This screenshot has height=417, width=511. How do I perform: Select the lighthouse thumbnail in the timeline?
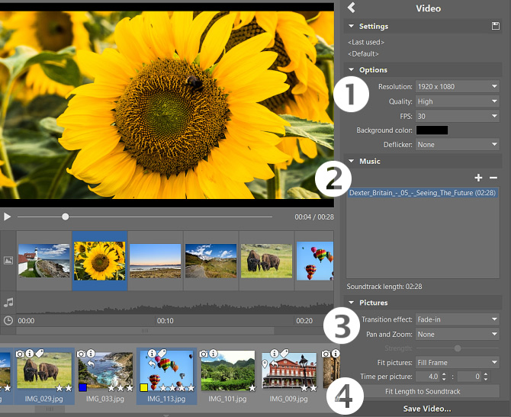pos(44,261)
